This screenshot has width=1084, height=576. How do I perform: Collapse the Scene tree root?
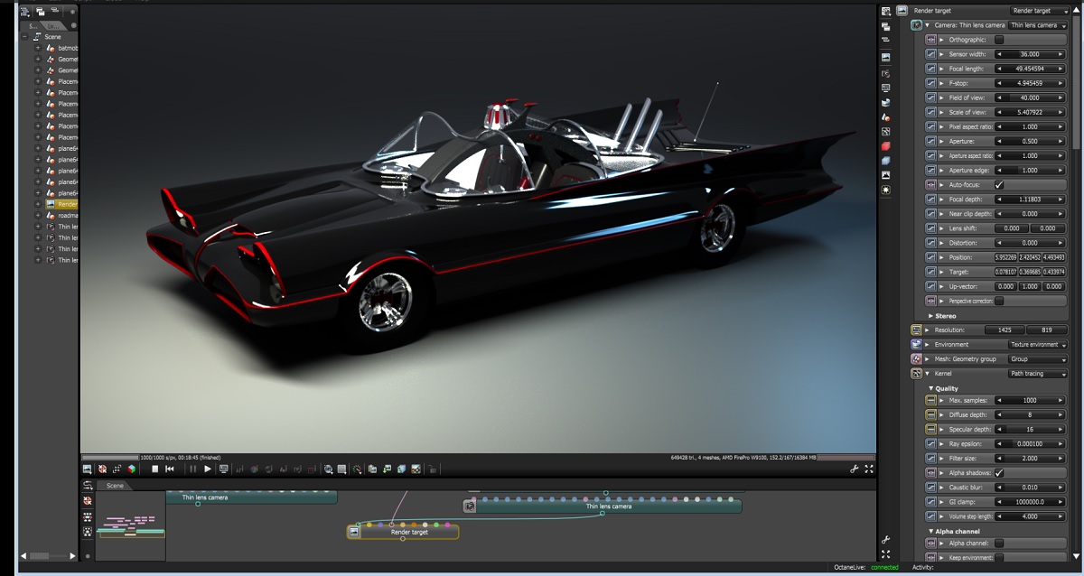coord(25,36)
